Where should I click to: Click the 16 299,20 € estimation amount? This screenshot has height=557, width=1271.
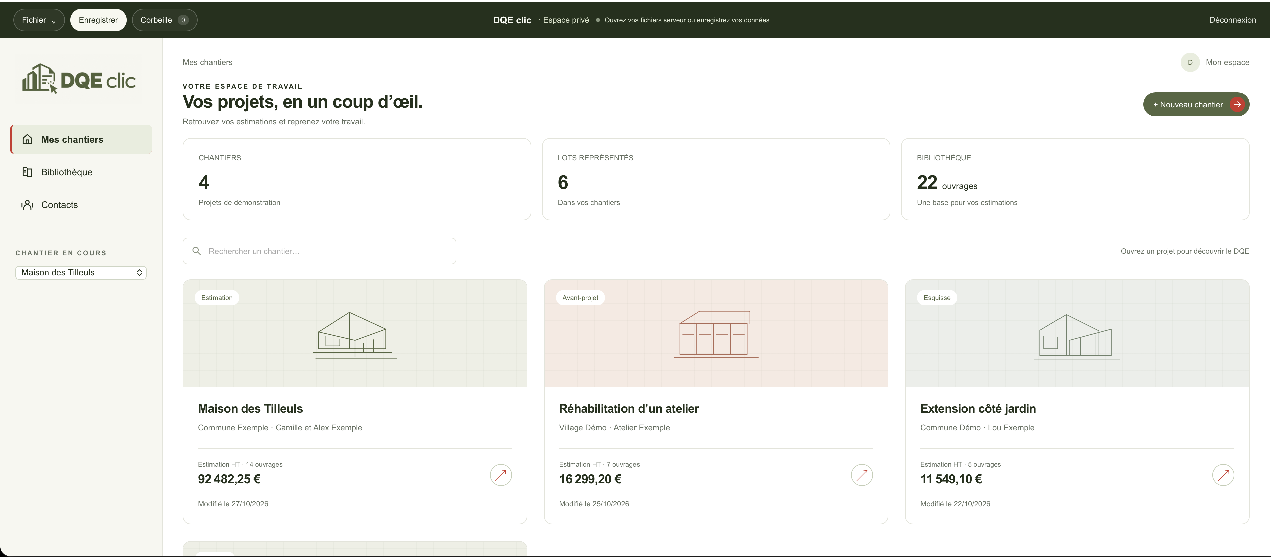590,479
